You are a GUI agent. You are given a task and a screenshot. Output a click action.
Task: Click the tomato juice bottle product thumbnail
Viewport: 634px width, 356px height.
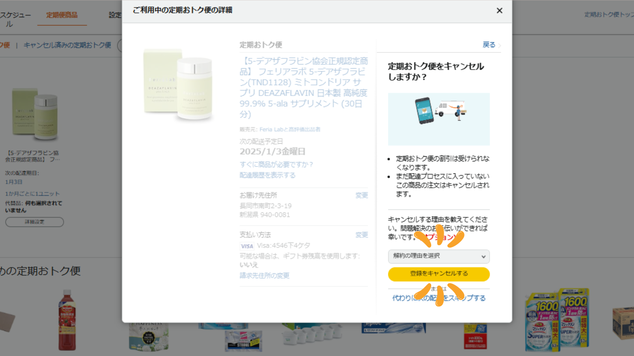pyautogui.click(x=67, y=319)
